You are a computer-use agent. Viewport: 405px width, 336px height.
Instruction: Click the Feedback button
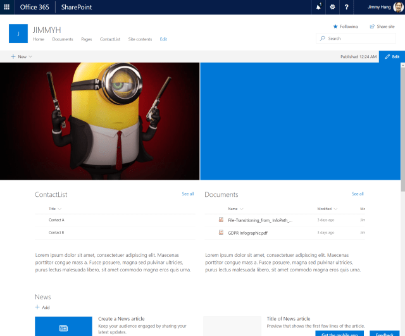pos(384,333)
